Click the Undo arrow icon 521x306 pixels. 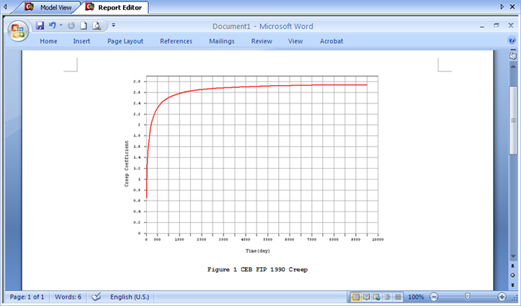52,25
